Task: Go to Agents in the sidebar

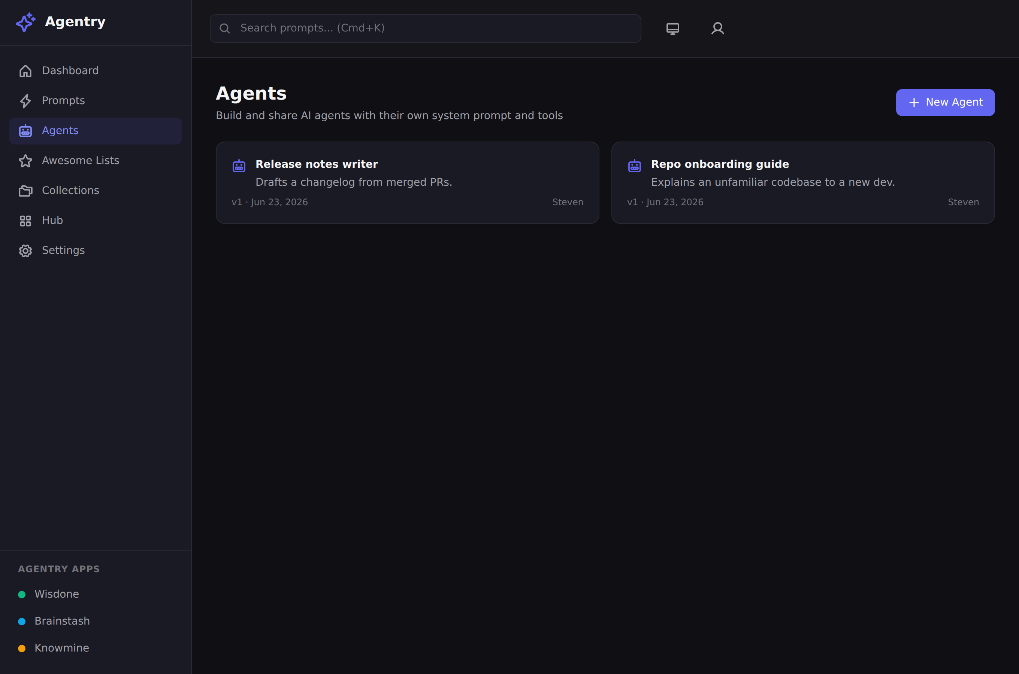Action: [x=96, y=131]
